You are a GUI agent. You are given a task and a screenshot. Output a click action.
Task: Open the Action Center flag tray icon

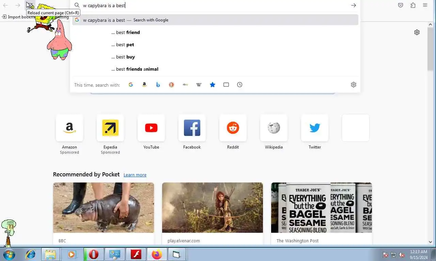pos(385,255)
